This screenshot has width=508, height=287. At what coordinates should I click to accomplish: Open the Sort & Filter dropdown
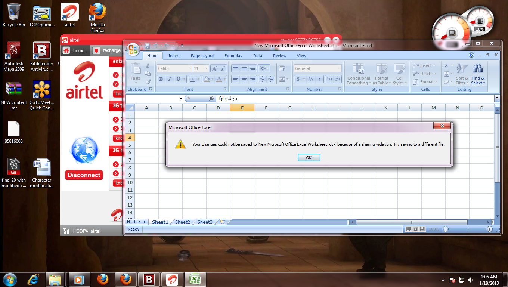(462, 74)
